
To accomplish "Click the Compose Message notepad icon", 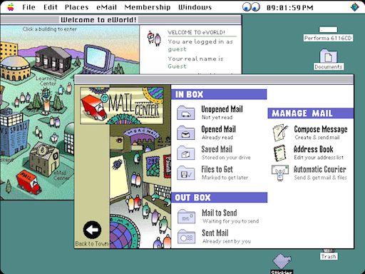I will click(280, 133).
